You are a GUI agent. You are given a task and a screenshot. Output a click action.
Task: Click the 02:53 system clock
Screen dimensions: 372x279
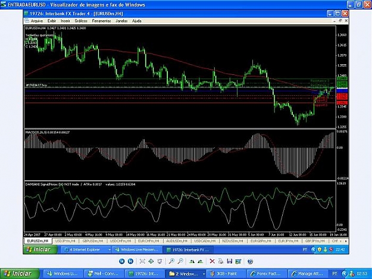362,274
